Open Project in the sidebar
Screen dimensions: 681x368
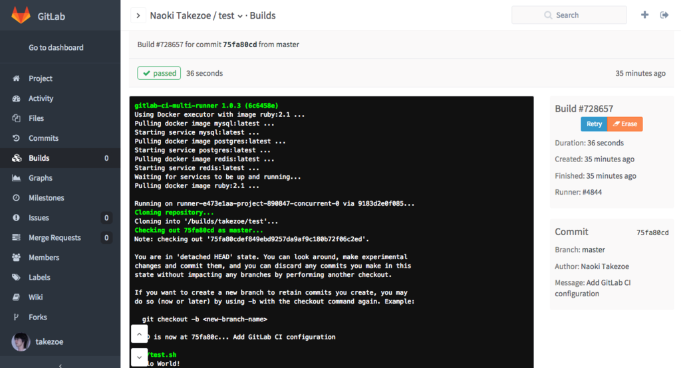tap(61, 78)
